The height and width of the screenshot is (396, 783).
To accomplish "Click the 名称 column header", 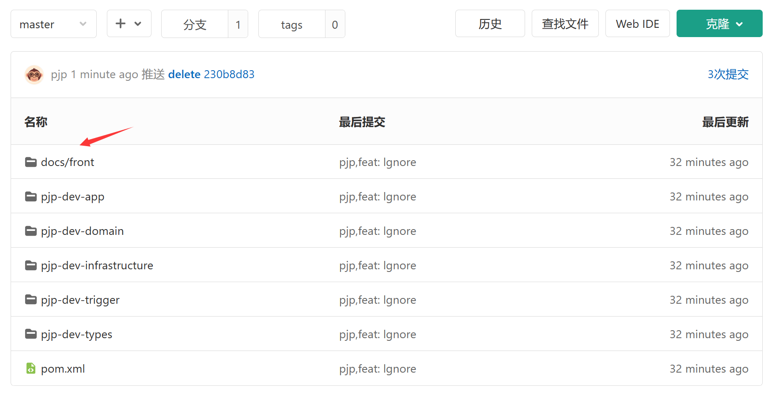I will [x=36, y=122].
